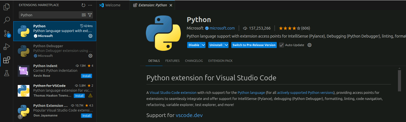The width and height of the screenshot is (406, 122).
Task: Switch to the Changelog tab
Action: 194,61
